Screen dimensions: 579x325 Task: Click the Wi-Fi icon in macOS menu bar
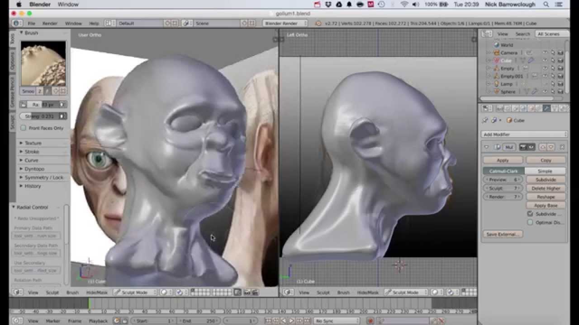tap(404, 5)
